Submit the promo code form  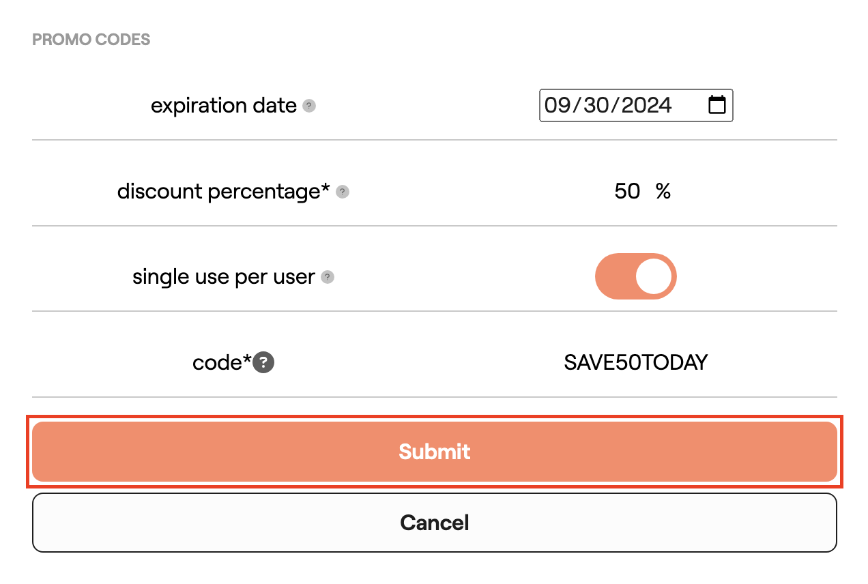click(434, 452)
